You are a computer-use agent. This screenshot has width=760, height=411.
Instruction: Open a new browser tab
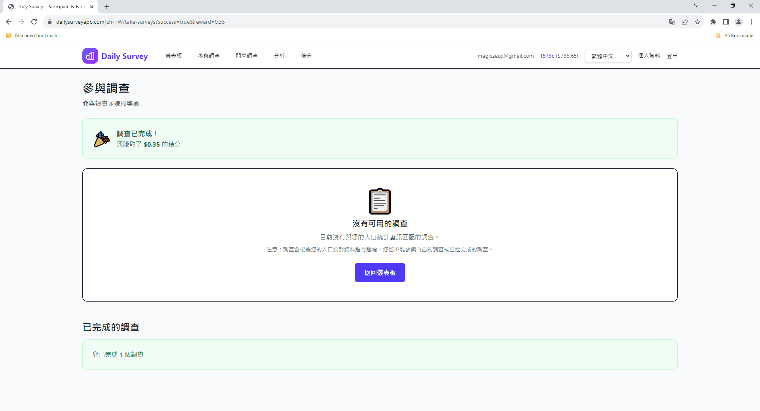[107, 7]
